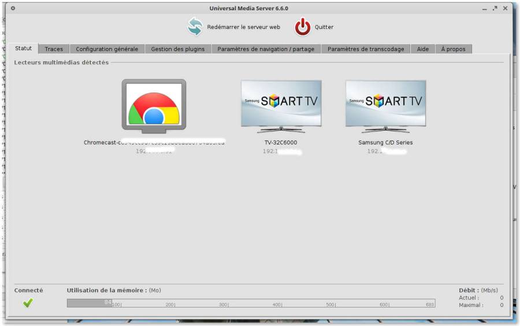This screenshot has height=326, width=520.
Task: Click the Chromecast device name label
Action: point(154,142)
